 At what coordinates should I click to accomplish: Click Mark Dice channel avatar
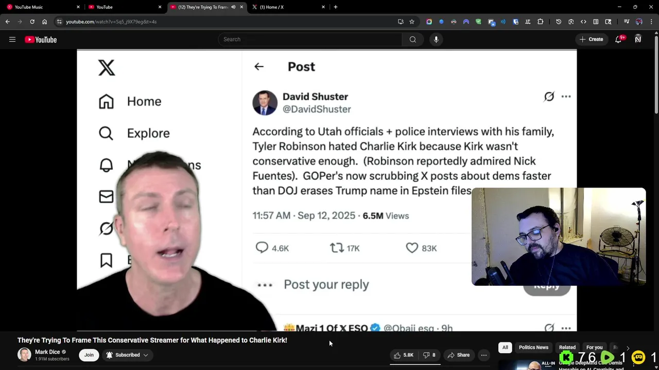[24, 355]
